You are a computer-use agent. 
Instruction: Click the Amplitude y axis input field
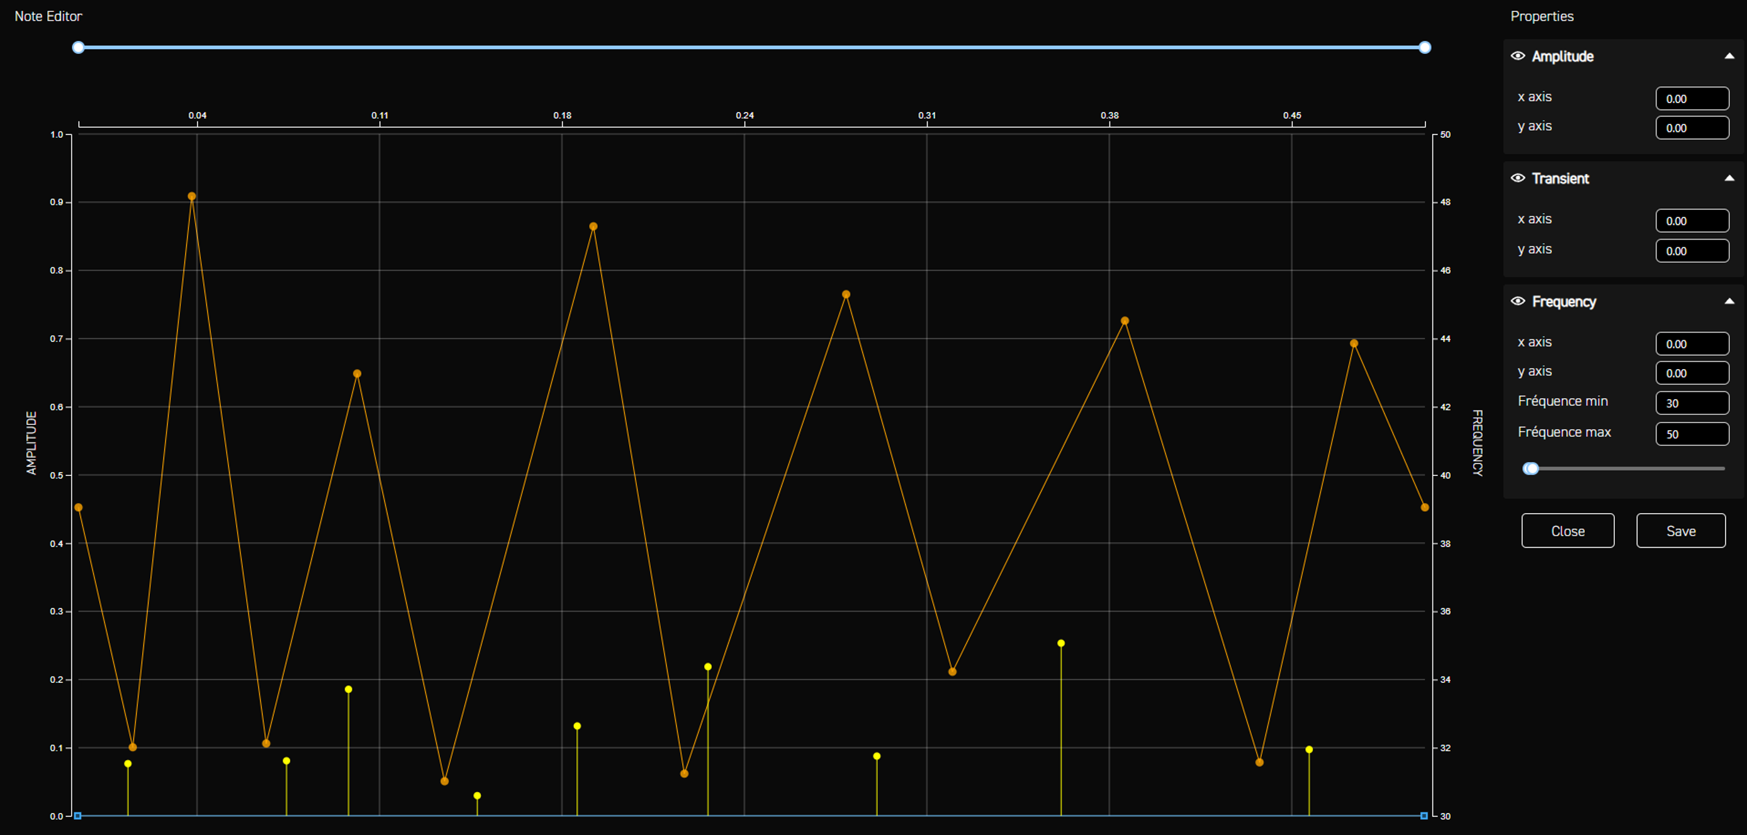point(1692,128)
